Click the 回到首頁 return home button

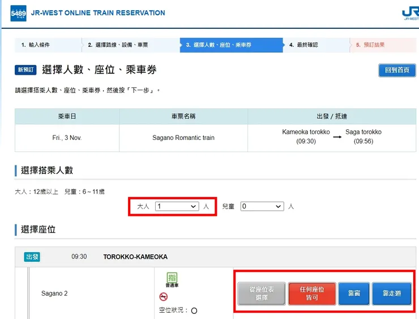tap(396, 70)
